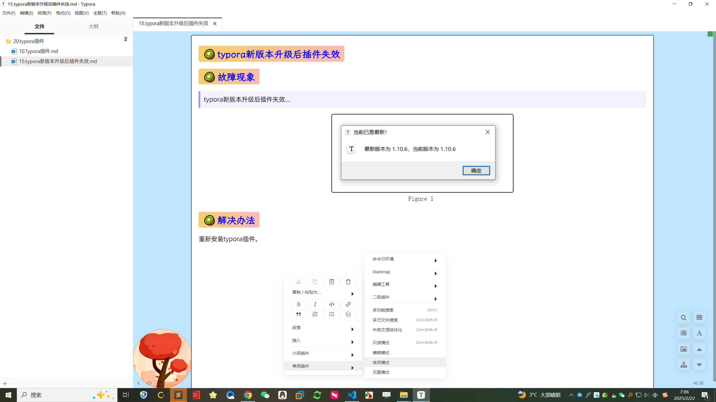Open the 主题(T) menu
The height and width of the screenshot is (402, 716).
pos(100,13)
